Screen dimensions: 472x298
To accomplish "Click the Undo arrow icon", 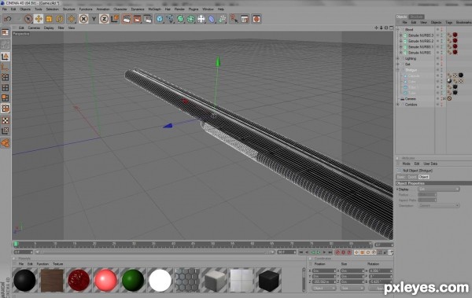I will tap(8, 19).
